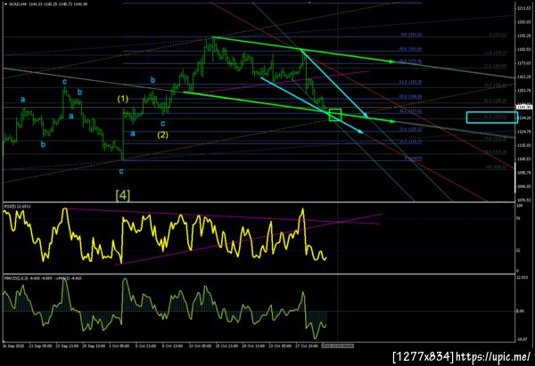Select the green [4] wave label
This screenshot has width=535, height=366.
coord(123,195)
